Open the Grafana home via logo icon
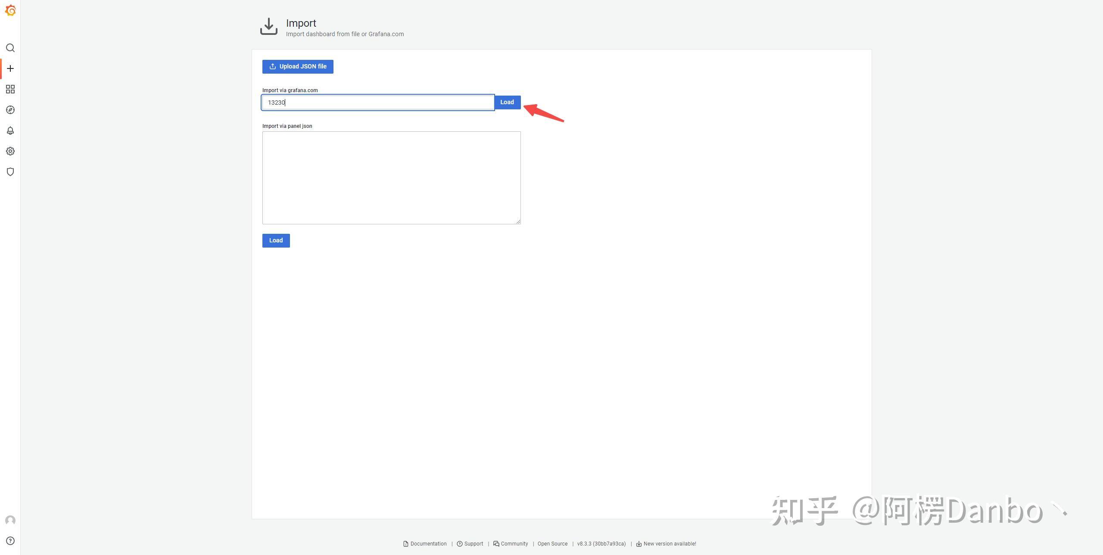The image size is (1103, 555). [x=10, y=10]
